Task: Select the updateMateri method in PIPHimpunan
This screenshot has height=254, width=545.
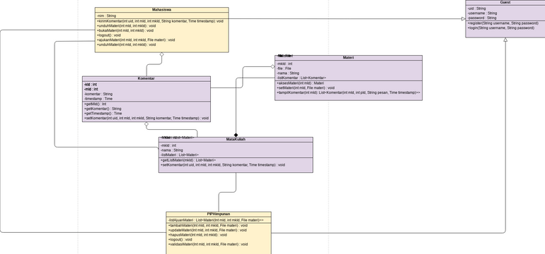Action: click(207, 230)
